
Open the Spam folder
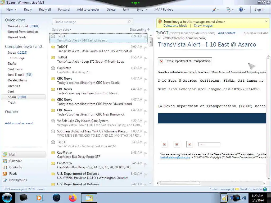click(x=23, y=97)
